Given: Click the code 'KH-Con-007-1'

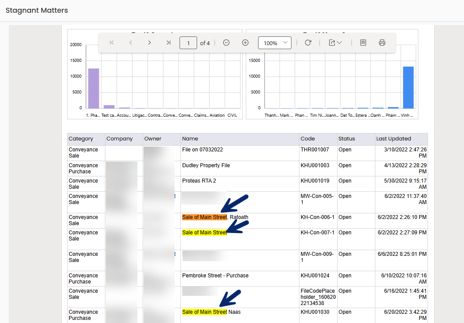Looking at the screenshot, I should pos(317,233).
